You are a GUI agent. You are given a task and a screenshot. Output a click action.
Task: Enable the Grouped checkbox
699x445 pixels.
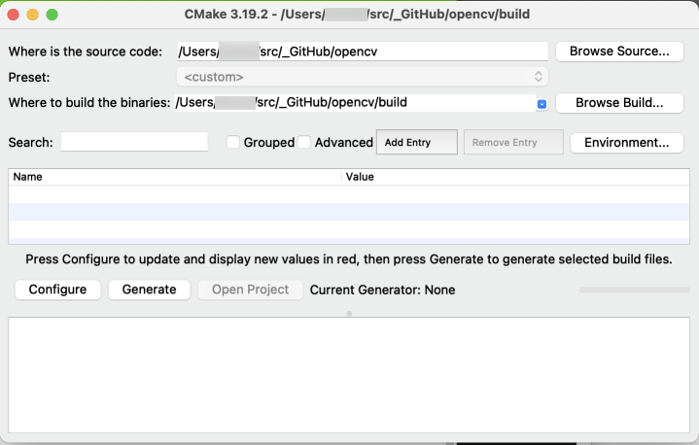click(232, 142)
